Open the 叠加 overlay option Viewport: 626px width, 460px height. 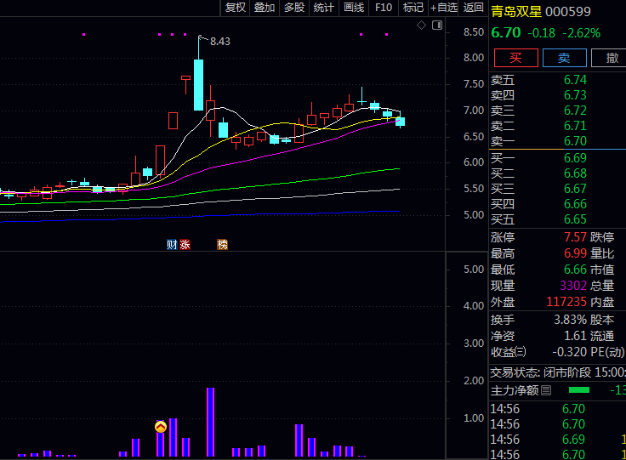tap(265, 8)
